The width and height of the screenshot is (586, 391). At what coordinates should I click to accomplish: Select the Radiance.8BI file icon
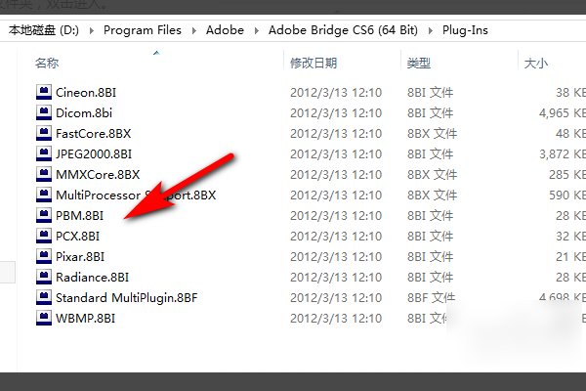coord(43,278)
